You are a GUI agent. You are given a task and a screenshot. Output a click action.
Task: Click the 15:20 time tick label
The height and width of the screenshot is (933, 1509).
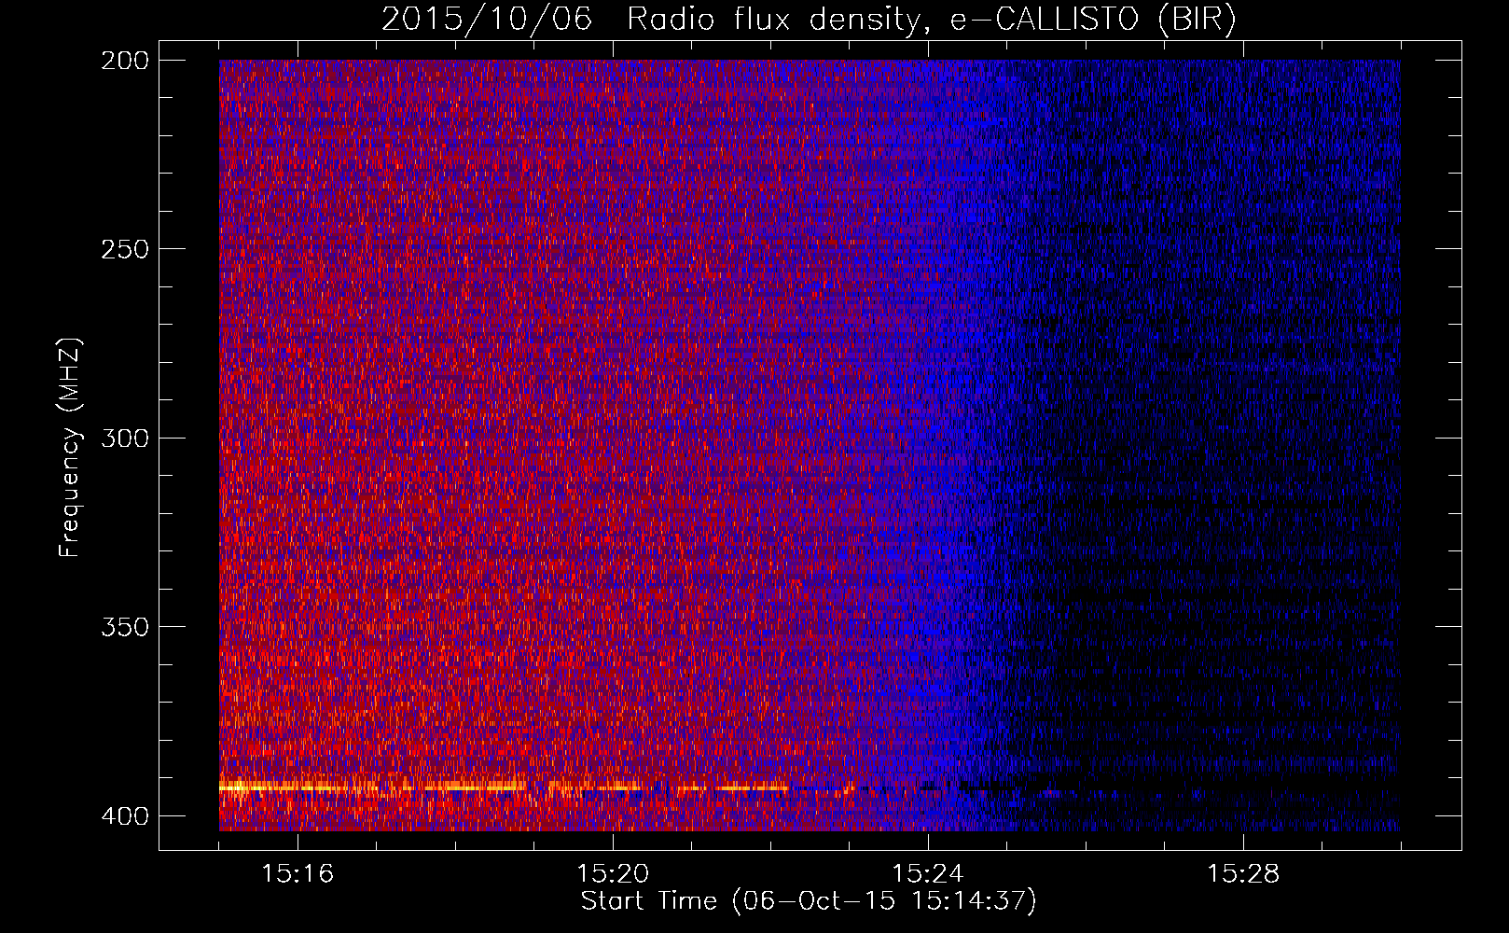pyautogui.click(x=613, y=873)
